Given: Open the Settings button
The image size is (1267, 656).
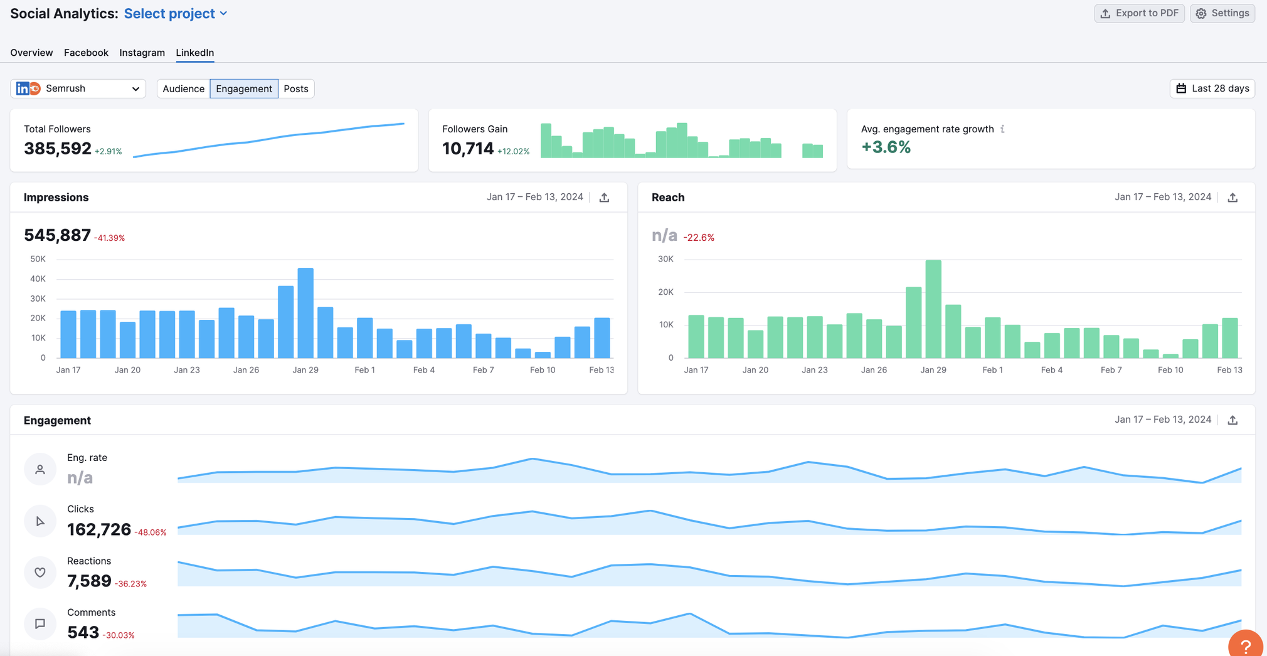Looking at the screenshot, I should click(1222, 13).
